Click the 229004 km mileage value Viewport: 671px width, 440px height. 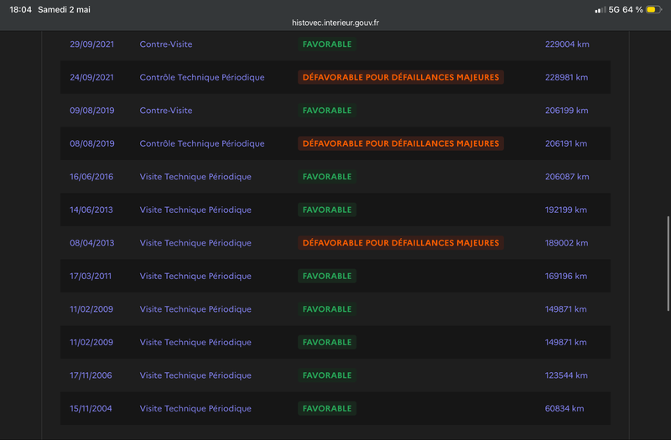click(x=567, y=44)
